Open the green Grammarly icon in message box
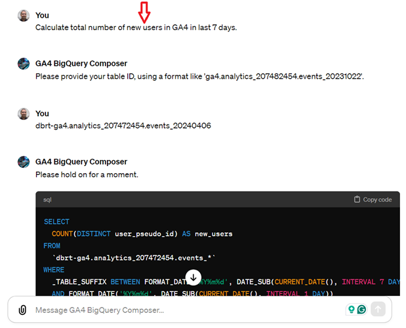This screenshot has height=328, width=406. (361, 309)
